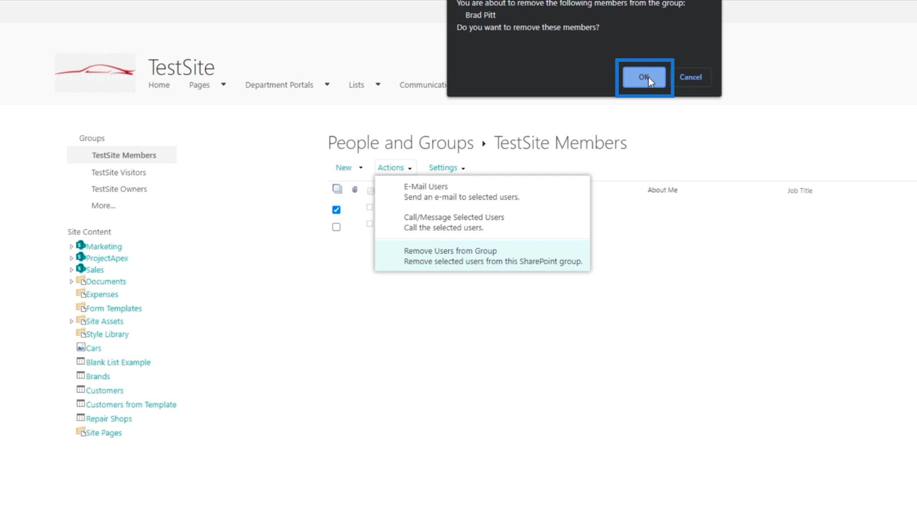This screenshot has width=917, height=516.
Task: Confirm removal with the OK button
Action: (x=644, y=77)
